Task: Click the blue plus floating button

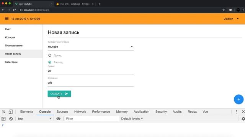Action: 238,99
